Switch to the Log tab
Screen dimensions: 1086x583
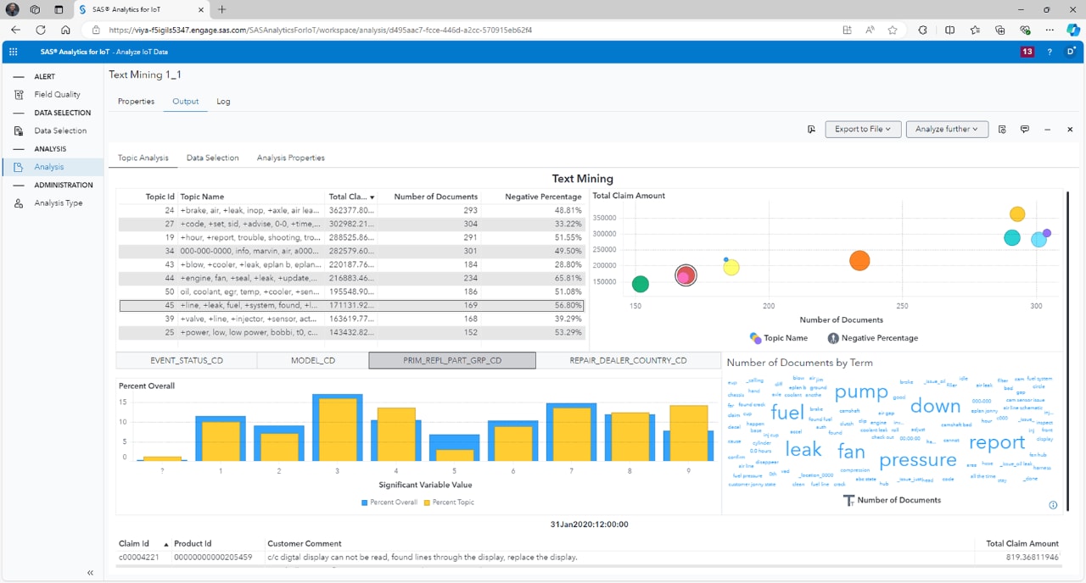pos(223,102)
